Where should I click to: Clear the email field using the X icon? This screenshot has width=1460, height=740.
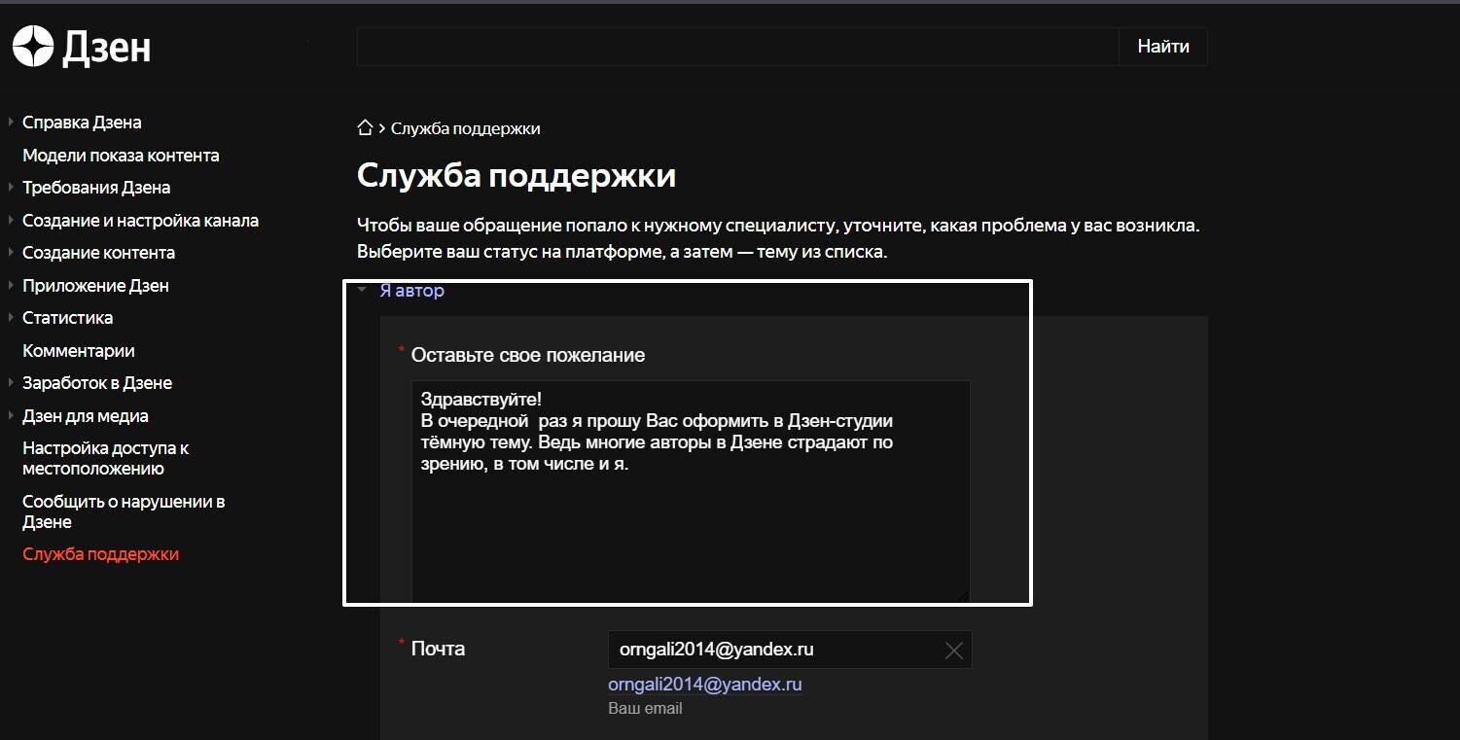[x=953, y=650]
